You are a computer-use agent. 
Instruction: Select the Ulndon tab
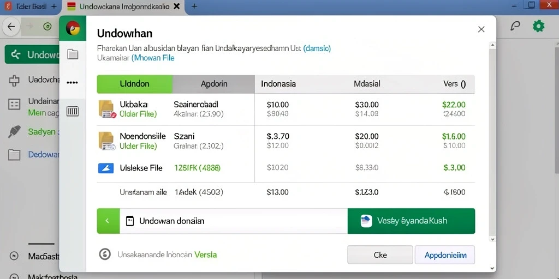[x=135, y=84]
